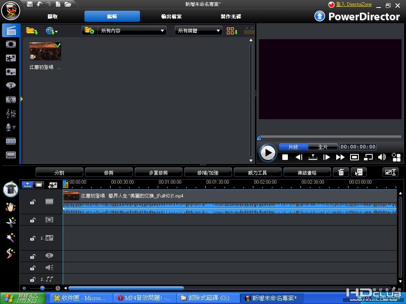Open the Magic Style tool
The height and width of the screenshot is (304, 406).
(11, 253)
